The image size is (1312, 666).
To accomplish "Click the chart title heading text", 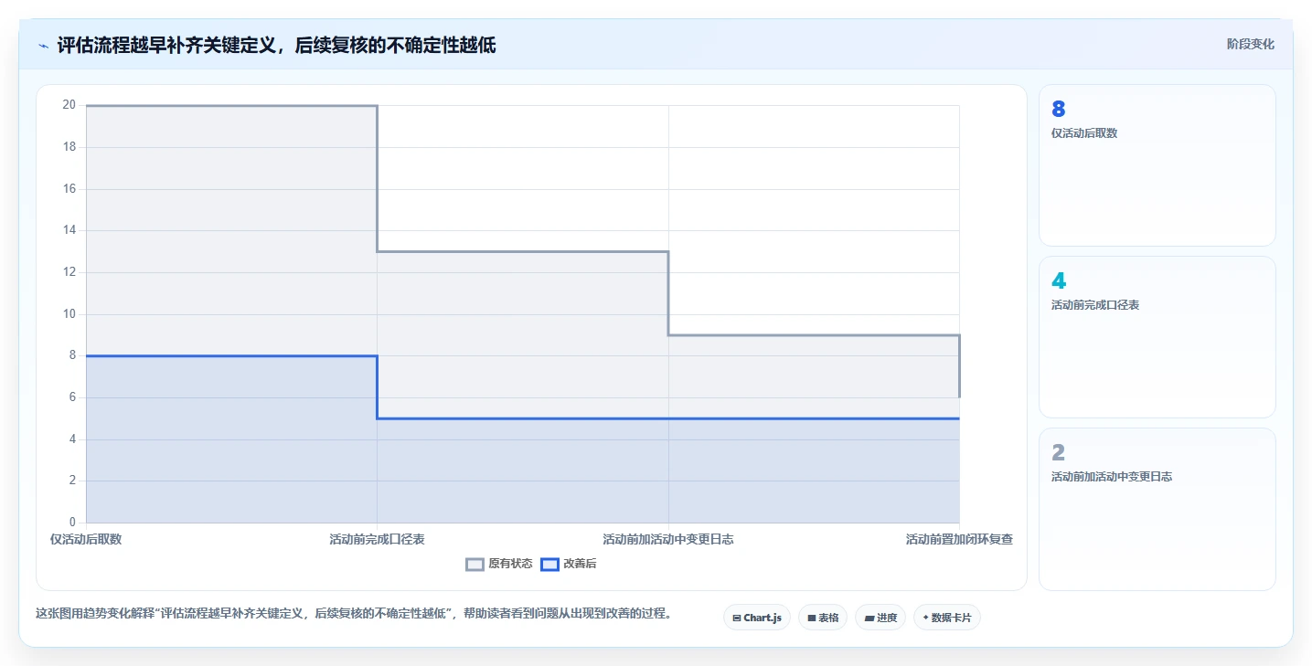I will 276,45.
